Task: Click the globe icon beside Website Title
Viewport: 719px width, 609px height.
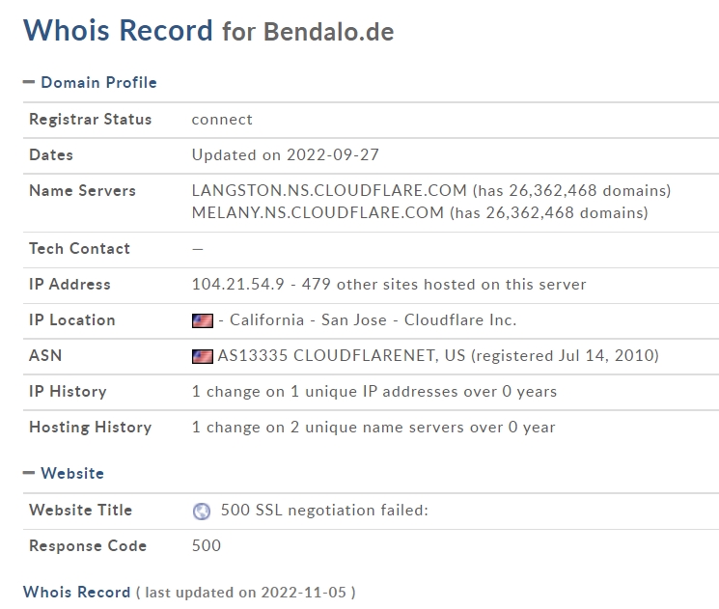Action: click(x=202, y=511)
